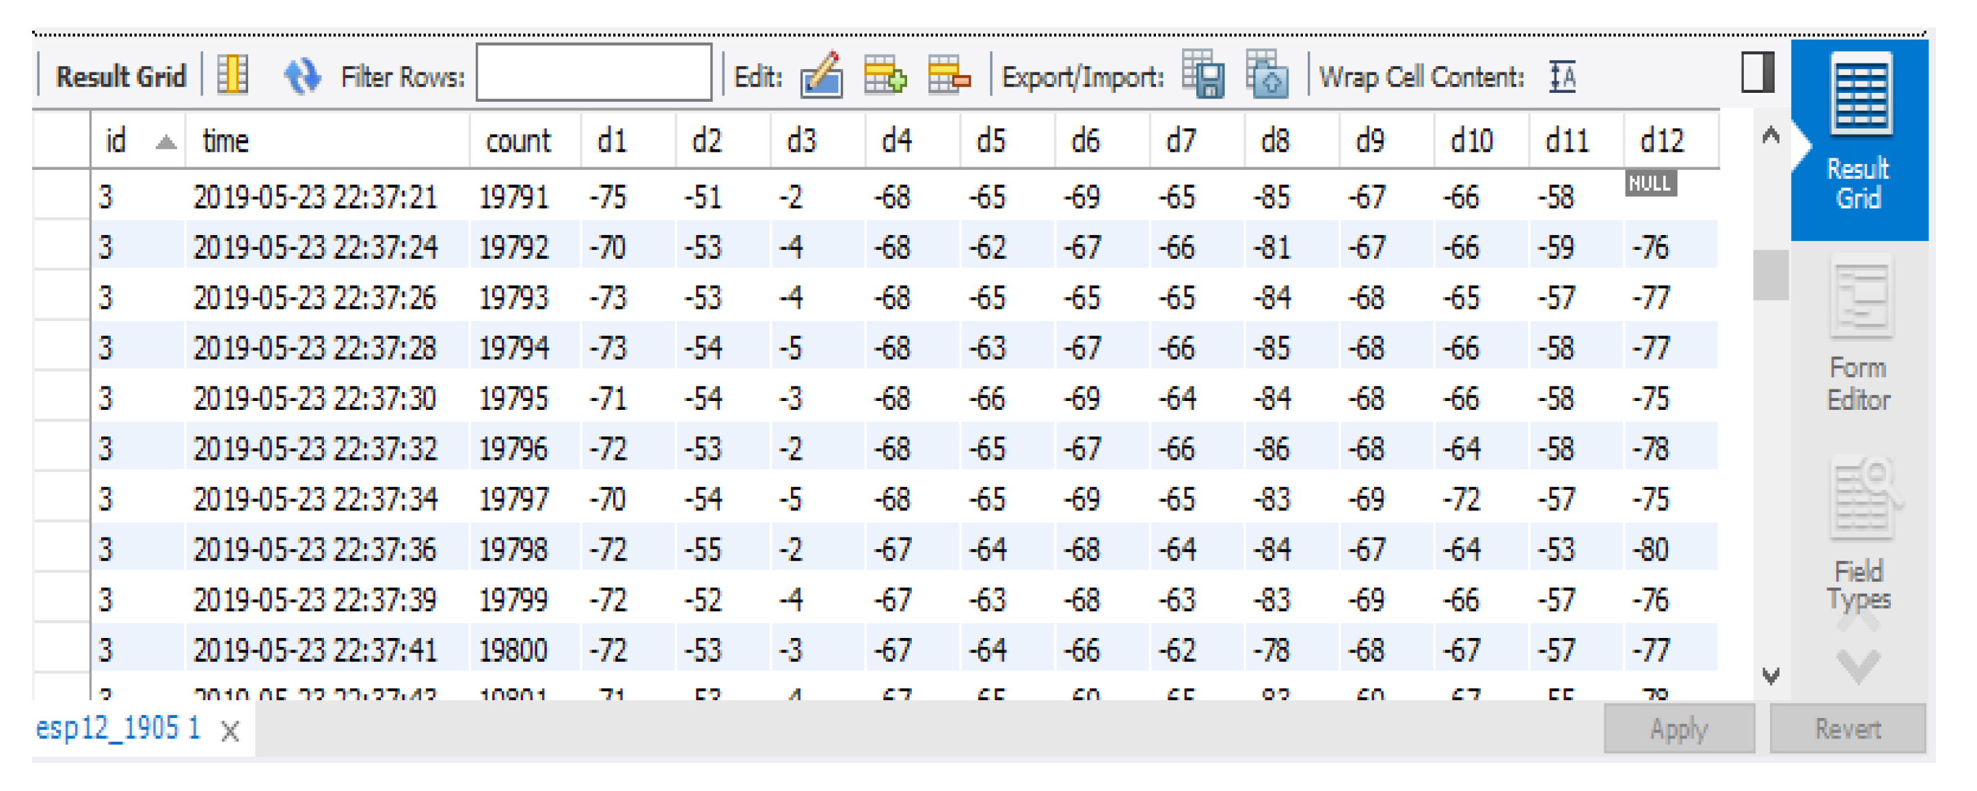The width and height of the screenshot is (1977, 791).
Task: Select the esp12_1905 1 tab
Action: [x=118, y=728]
